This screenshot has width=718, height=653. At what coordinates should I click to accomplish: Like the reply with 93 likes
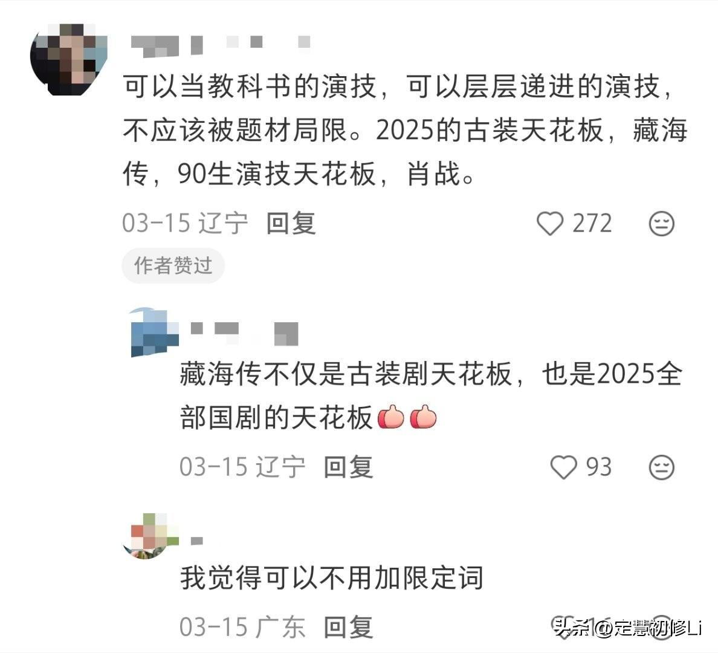(x=563, y=467)
